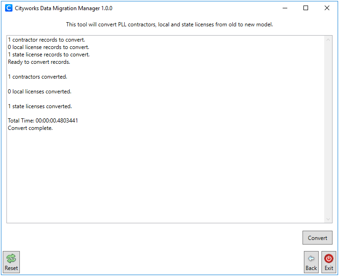
Task: Click the Convert button
Action: tap(317, 238)
